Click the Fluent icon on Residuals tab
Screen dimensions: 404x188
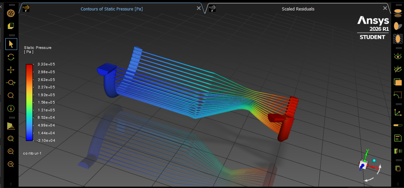tap(212, 8)
